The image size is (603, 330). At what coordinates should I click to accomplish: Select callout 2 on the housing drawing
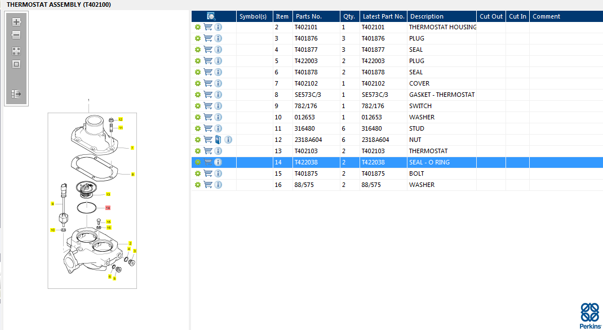[130, 244]
